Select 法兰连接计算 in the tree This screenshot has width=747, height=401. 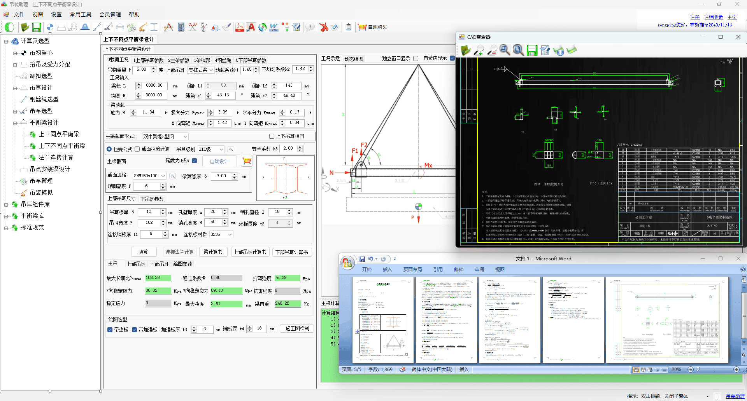tap(56, 157)
